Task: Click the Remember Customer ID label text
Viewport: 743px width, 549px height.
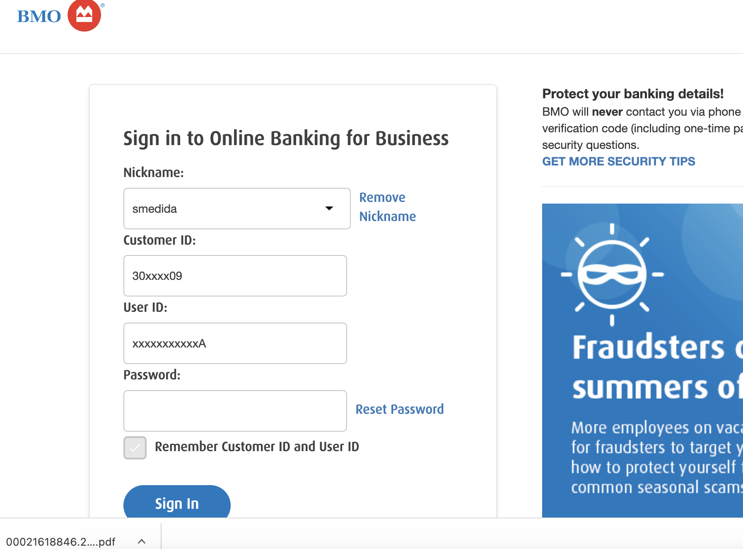Action: [257, 447]
